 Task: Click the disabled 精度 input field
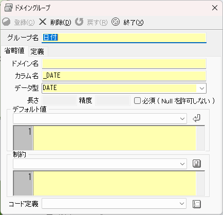point(113,101)
